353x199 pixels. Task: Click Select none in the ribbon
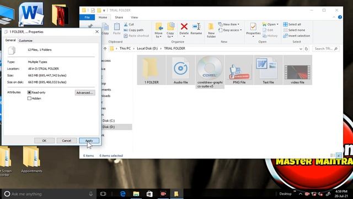click(294, 30)
